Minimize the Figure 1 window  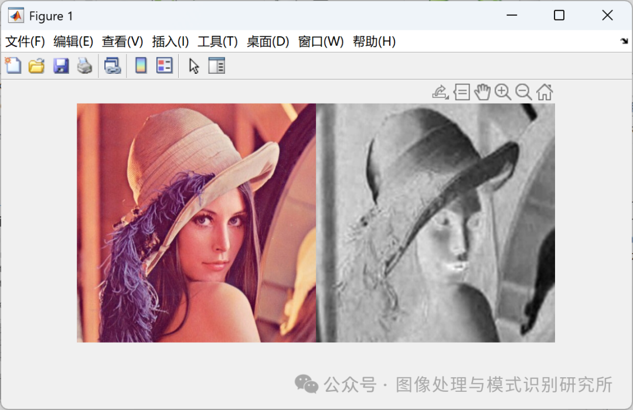pos(512,15)
